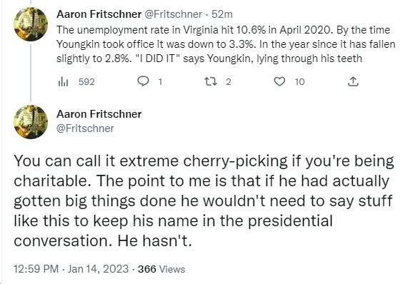Click the 592 views count
Screen dimensions: 405x284
pos(86,82)
